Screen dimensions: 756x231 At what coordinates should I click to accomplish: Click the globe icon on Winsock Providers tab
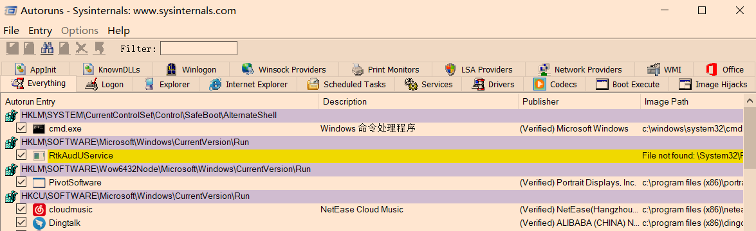coord(248,69)
